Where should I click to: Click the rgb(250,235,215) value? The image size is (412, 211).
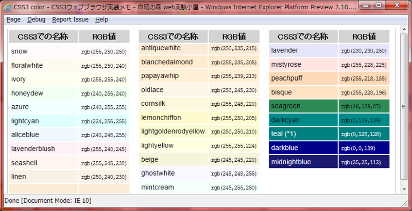click(x=234, y=48)
